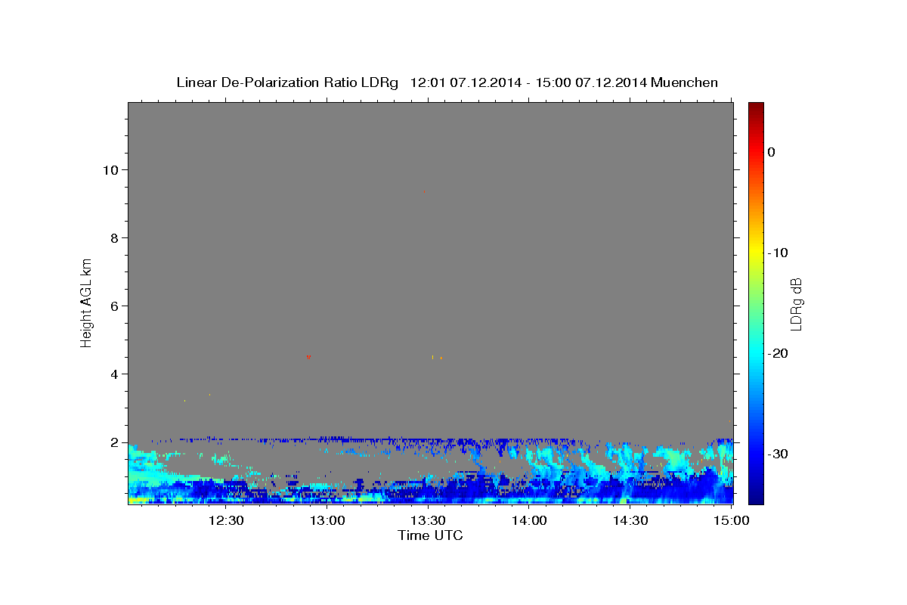907x605 pixels.
Task: Click the 'Height AGL km' axis label
Action: (x=86, y=302)
